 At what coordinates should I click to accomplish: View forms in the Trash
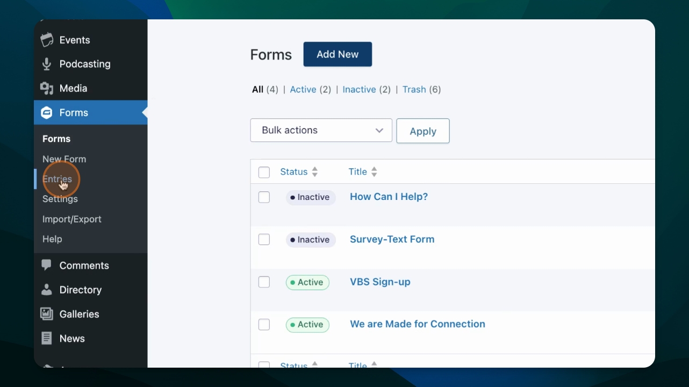[414, 89]
